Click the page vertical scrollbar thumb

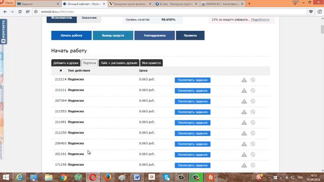point(322,29)
